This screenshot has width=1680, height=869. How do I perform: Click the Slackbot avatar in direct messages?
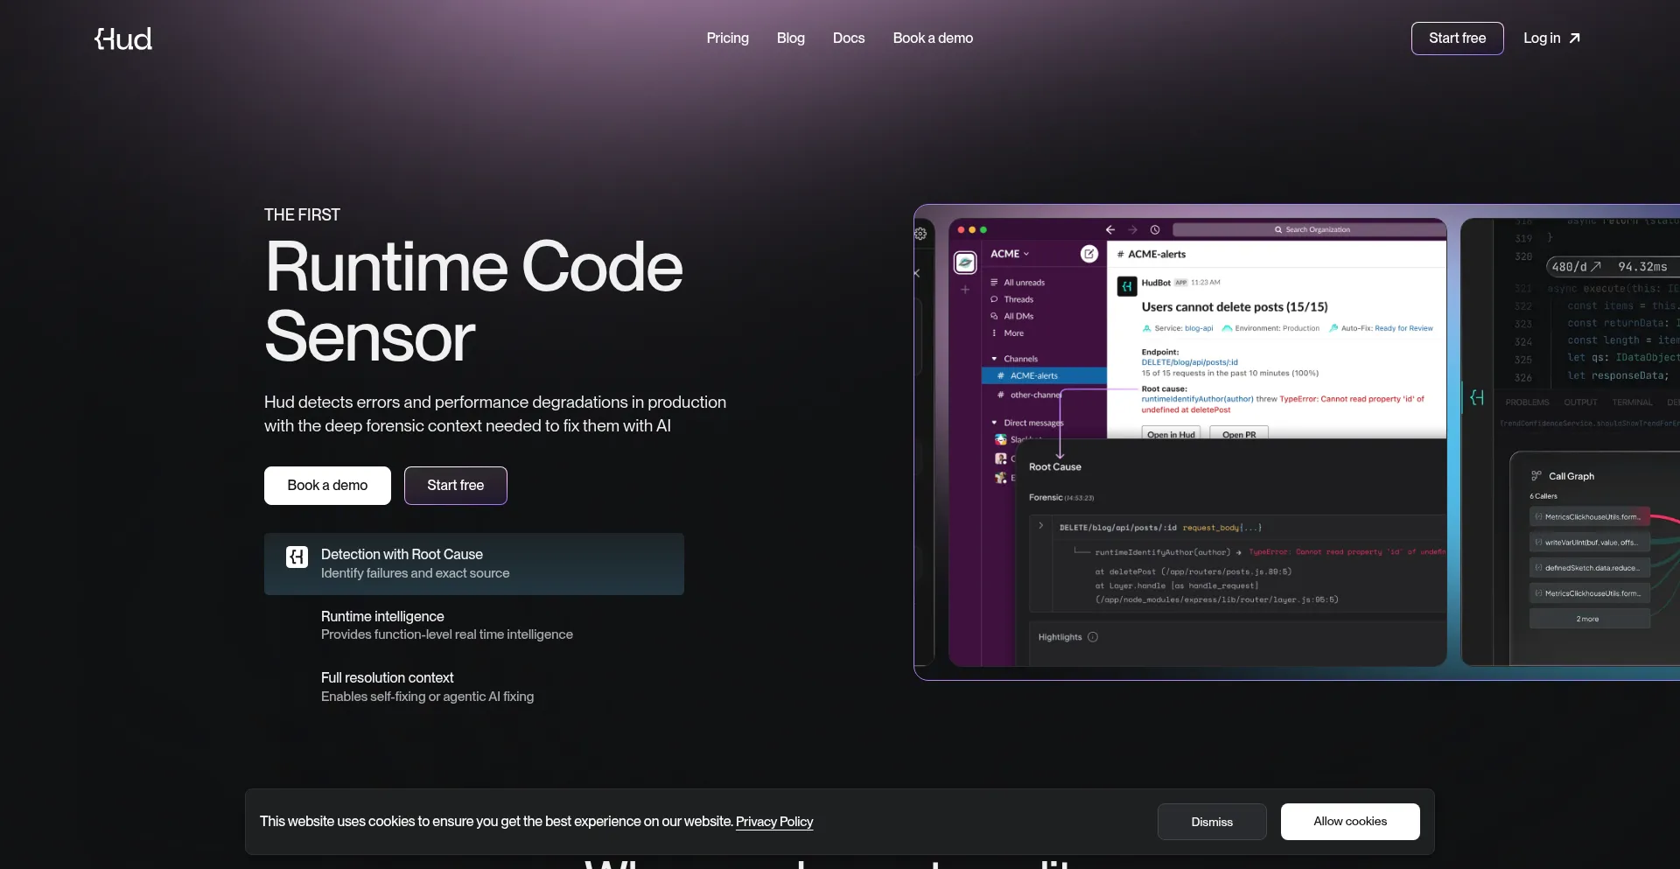tap(1000, 440)
